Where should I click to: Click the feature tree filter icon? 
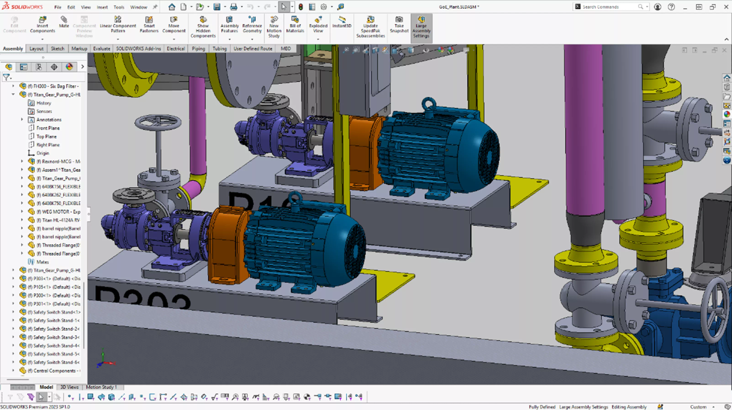tap(6, 77)
